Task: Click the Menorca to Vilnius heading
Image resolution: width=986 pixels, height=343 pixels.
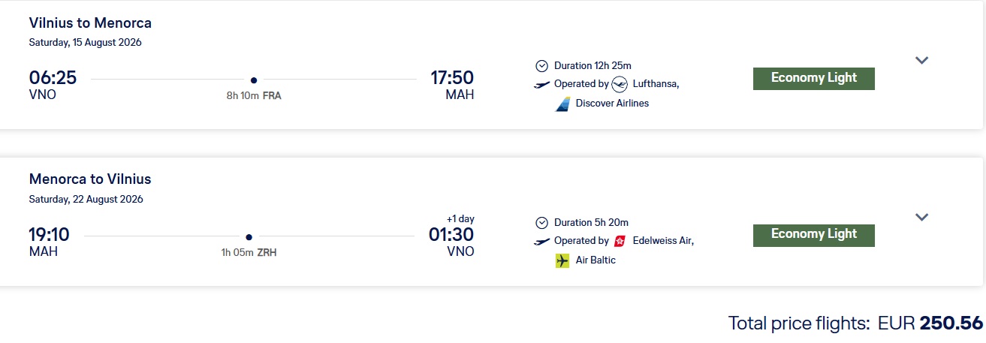Action: (90, 179)
